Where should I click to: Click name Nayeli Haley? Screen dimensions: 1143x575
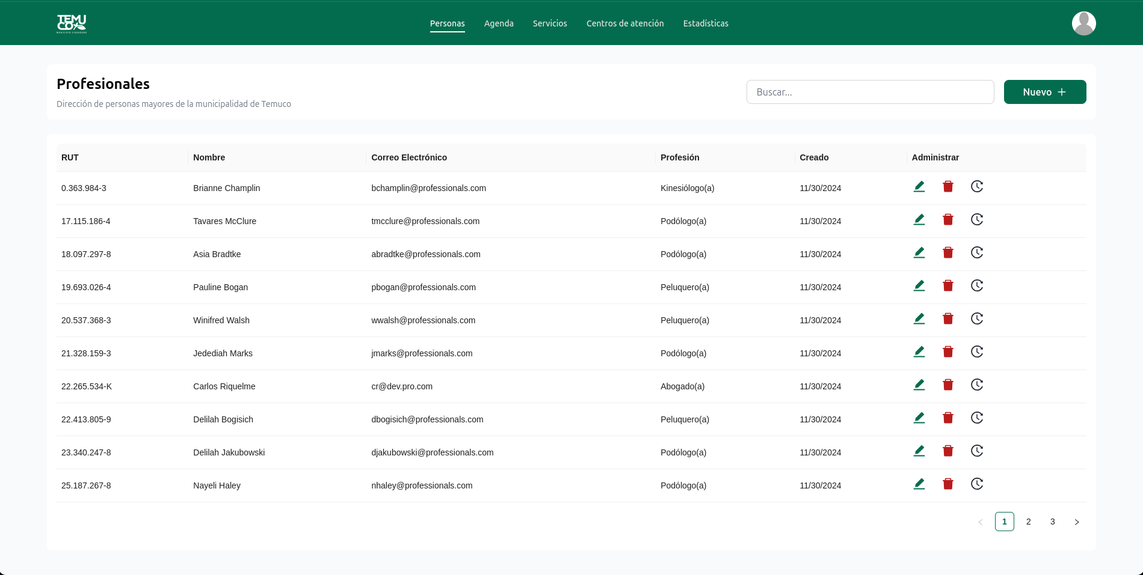pos(217,485)
